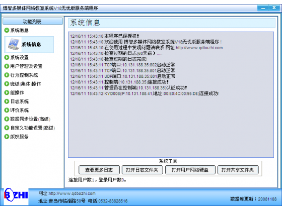
Task: Click the 打开日志文件夹 button
Action: 142,170
